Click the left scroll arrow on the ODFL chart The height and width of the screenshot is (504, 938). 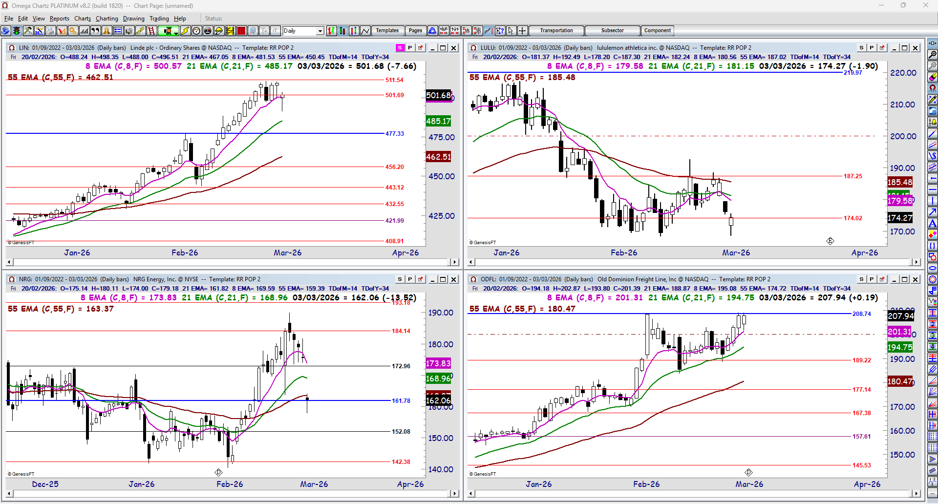pos(472,494)
